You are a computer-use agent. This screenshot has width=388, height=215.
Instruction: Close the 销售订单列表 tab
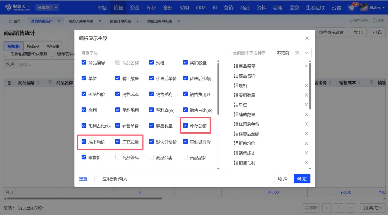pos(138,21)
